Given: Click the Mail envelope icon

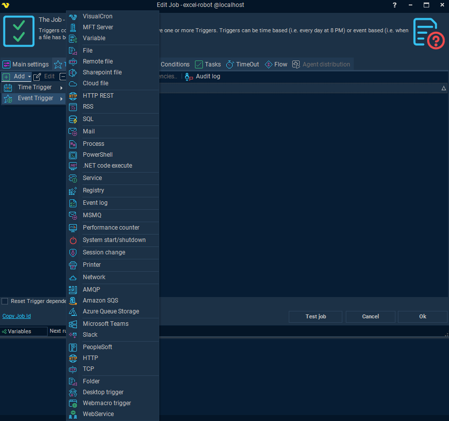Looking at the screenshot, I should (73, 131).
